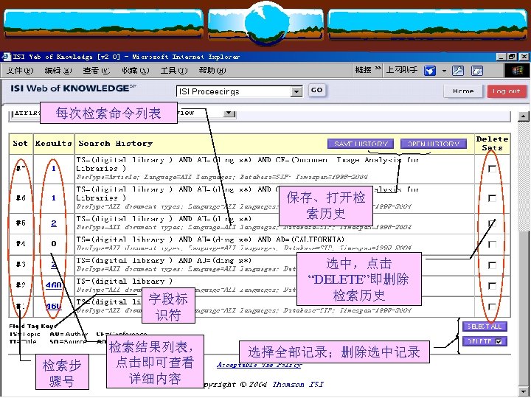The image size is (531, 398).
Task: Click the Delete Sets column header
Action: 492,144
